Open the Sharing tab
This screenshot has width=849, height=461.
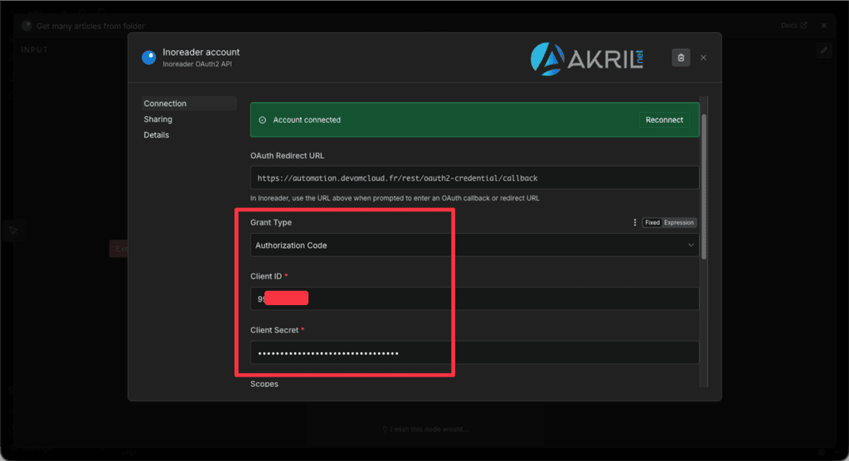pos(158,119)
